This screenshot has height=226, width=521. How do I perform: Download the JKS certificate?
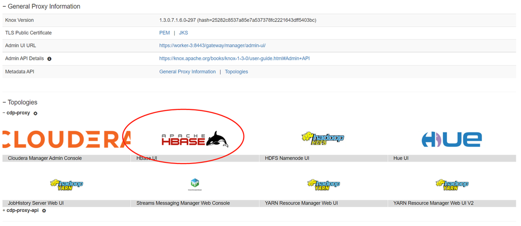(x=184, y=33)
